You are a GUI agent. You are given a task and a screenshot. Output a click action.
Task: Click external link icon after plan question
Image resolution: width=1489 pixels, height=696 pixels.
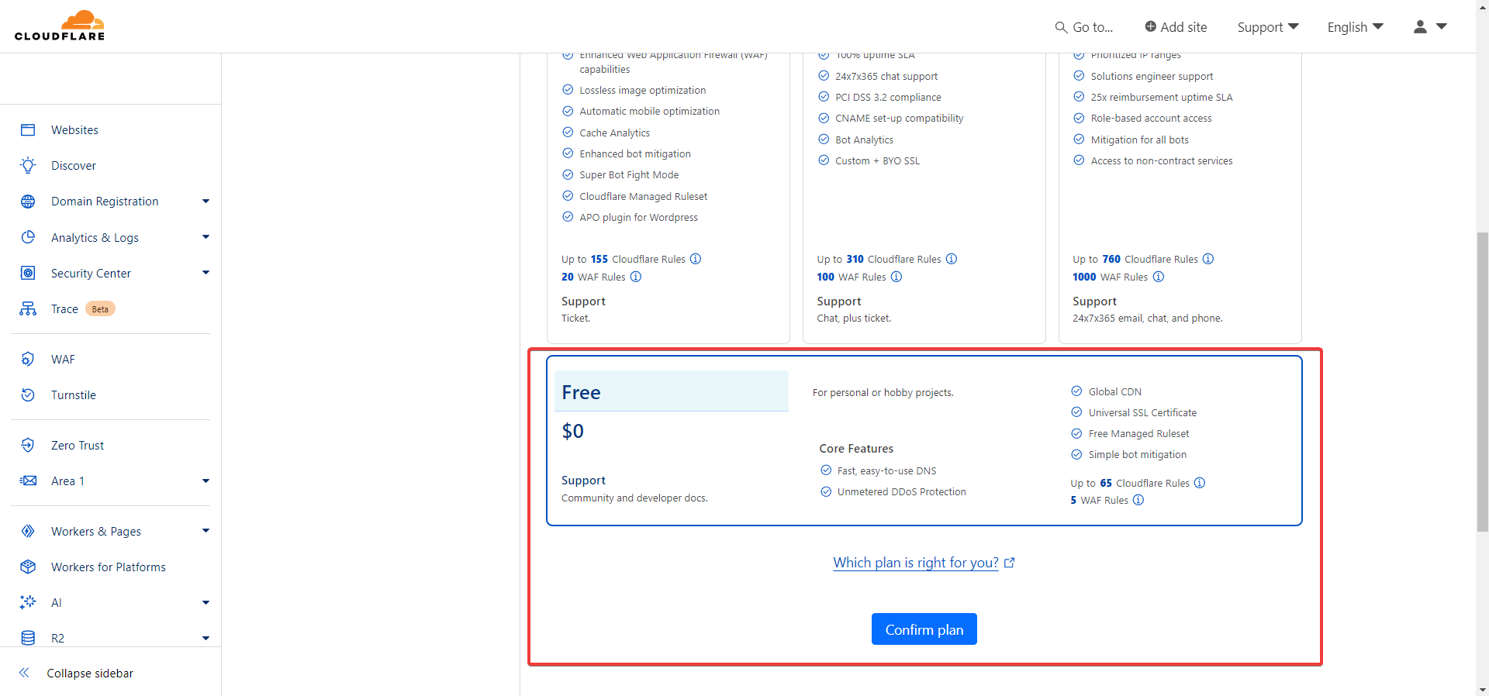point(1010,563)
